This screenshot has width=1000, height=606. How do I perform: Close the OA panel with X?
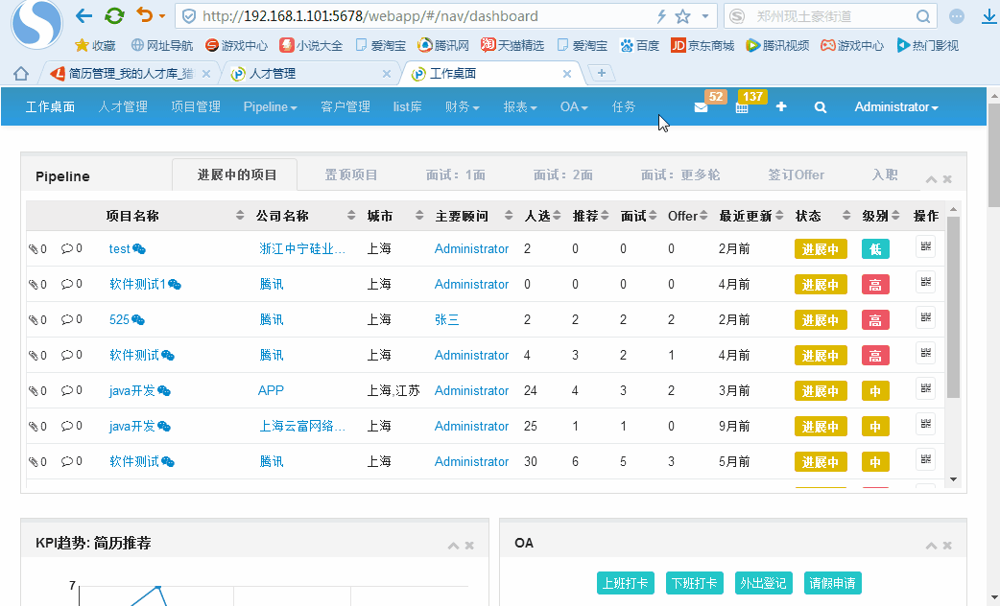[x=948, y=546]
